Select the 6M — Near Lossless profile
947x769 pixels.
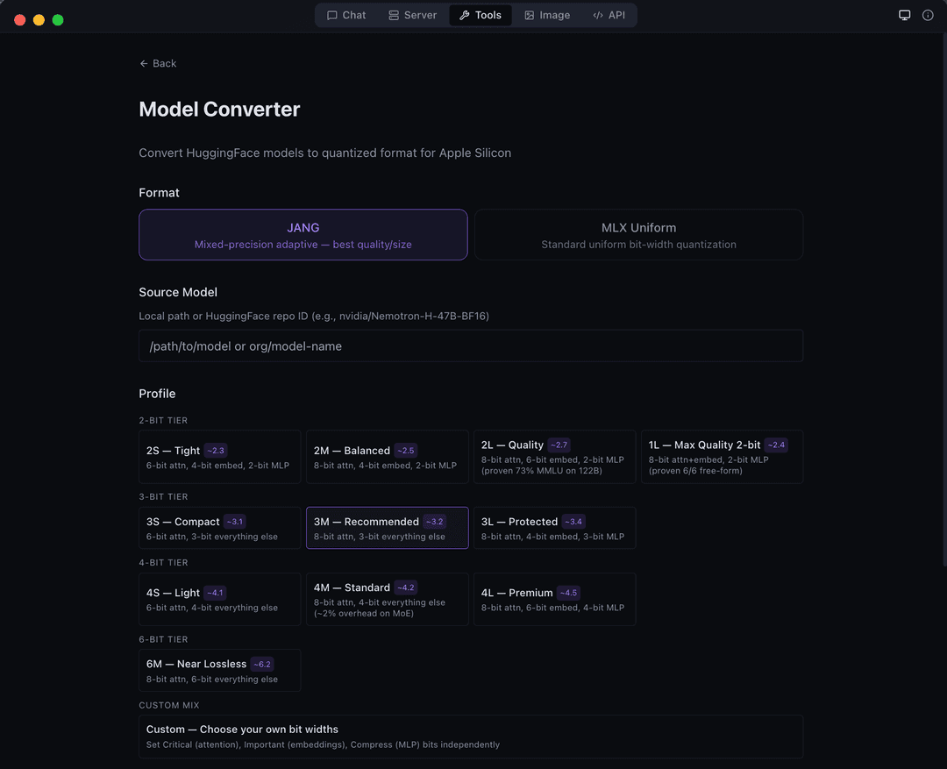(x=220, y=671)
